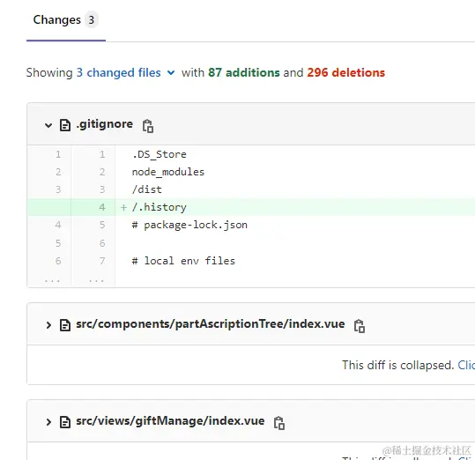475x460 pixels.
Task: Open src/components/partAscriptionTree/index.vue file link
Action: [211, 324]
